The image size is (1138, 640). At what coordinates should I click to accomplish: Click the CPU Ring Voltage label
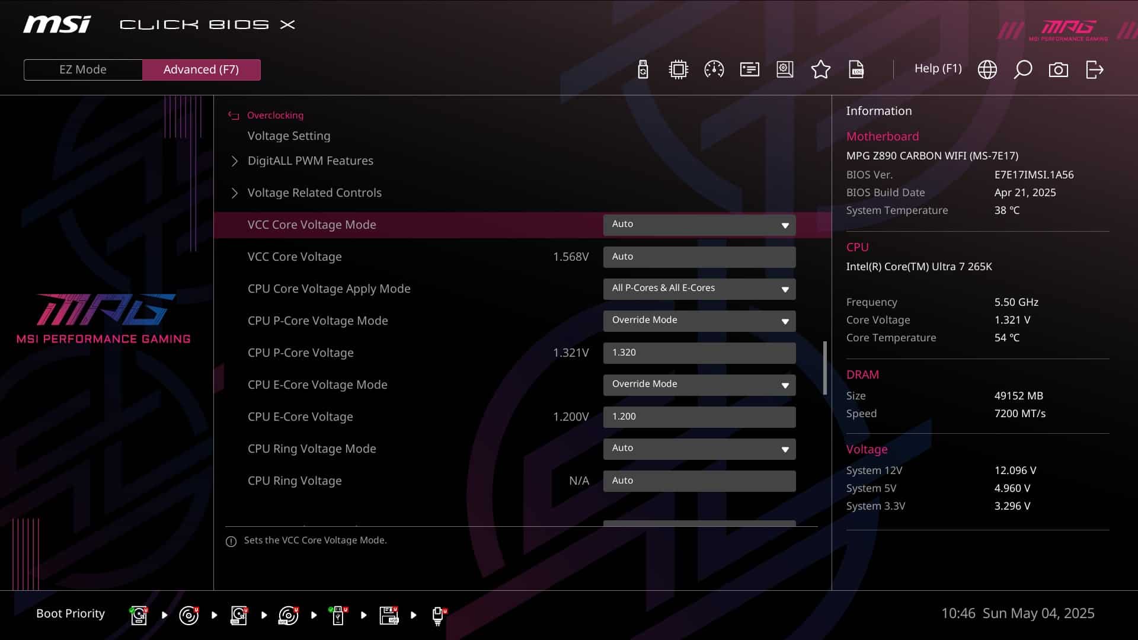pyautogui.click(x=295, y=481)
